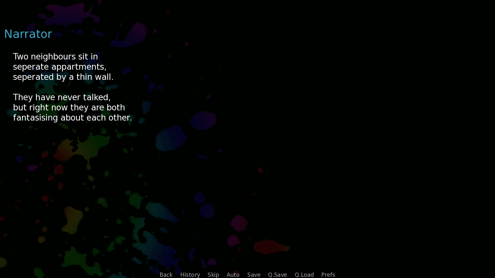
Task: Click the line 'seperated by a thin wall.'
Action: (63, 77)
